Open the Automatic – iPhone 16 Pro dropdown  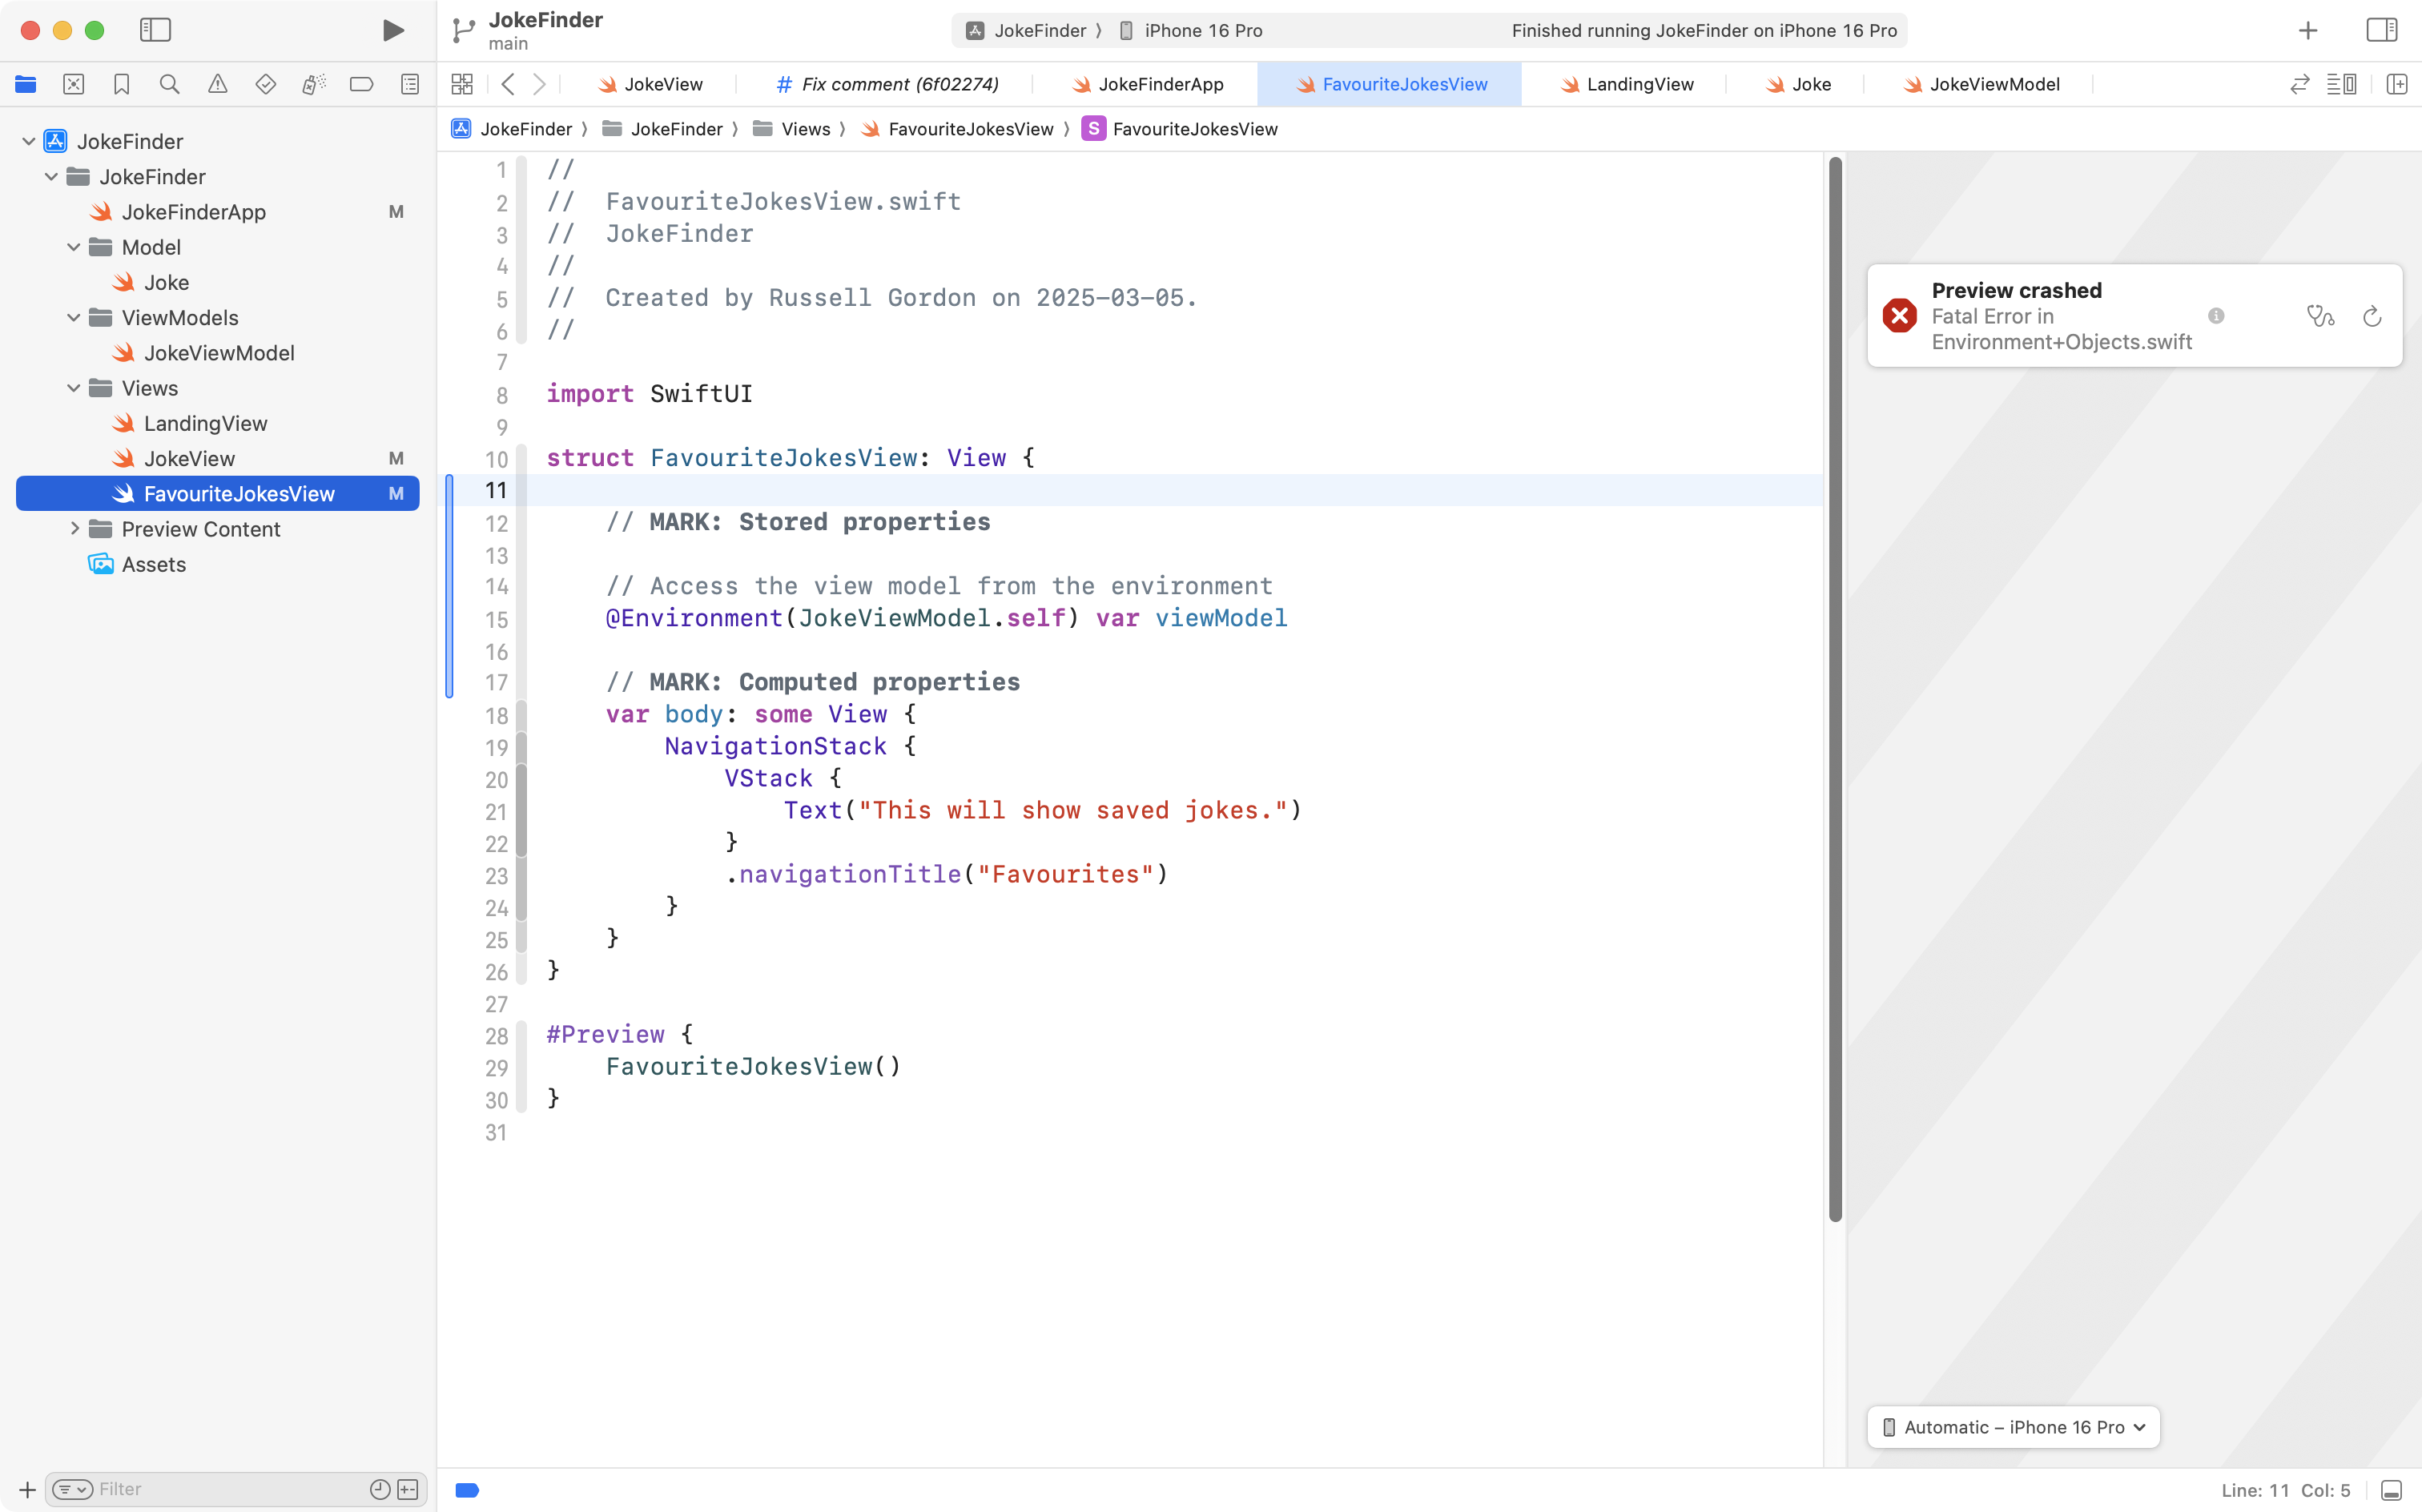point(2013,1427)
